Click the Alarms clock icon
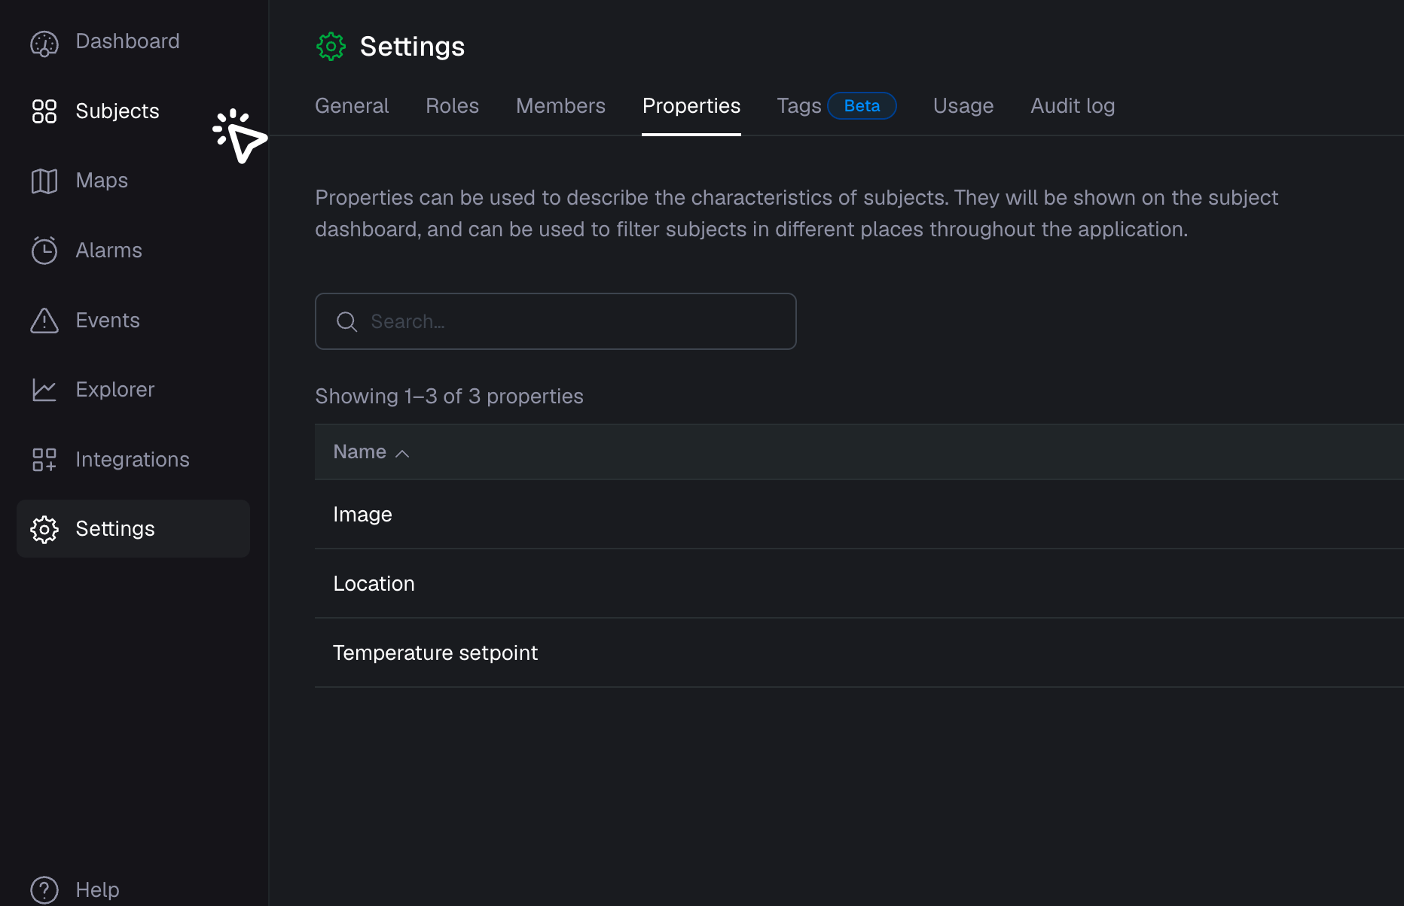 [44, 251]
